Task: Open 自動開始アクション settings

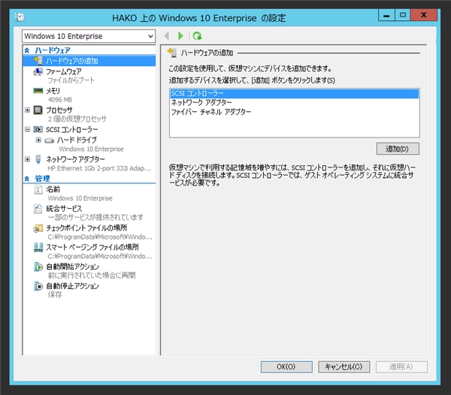Action: (72, 267)
